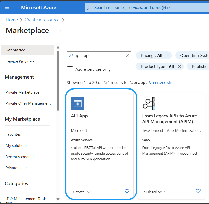209x204 pixels.
Task: Click the magnifier in the api app search box
Action: coord(71,55)
